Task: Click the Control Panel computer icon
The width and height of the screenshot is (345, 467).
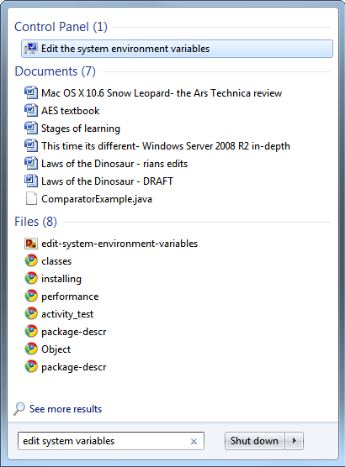Action: (x=31, y=49)
